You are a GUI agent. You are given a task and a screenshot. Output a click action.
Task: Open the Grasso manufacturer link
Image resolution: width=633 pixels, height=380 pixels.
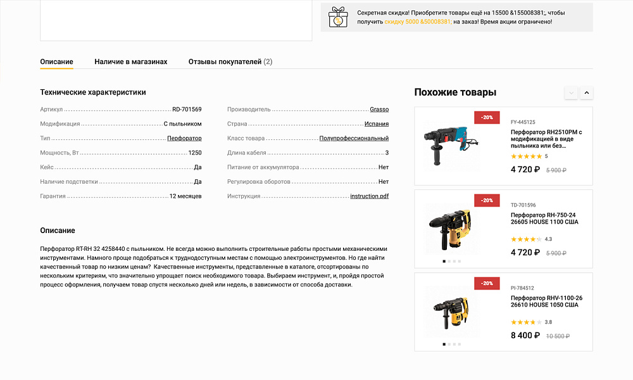[379, 109]
